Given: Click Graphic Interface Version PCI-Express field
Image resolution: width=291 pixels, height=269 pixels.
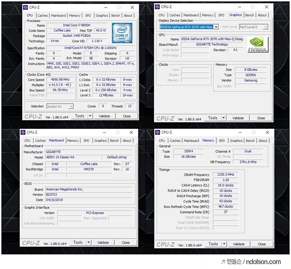Looking at the screenshot, I should click(x=95, y=213).
